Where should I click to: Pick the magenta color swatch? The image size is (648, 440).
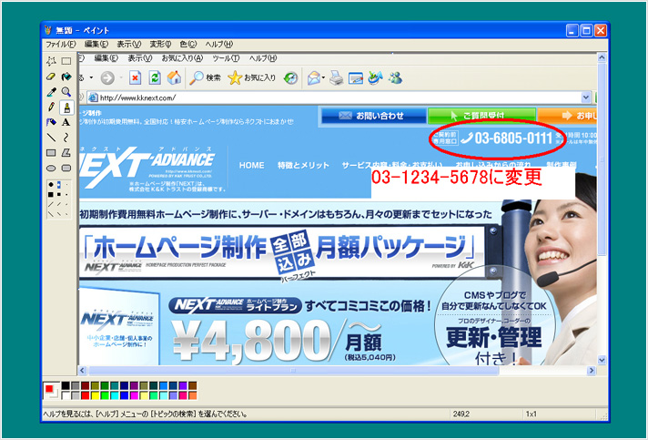coord(134,395)
